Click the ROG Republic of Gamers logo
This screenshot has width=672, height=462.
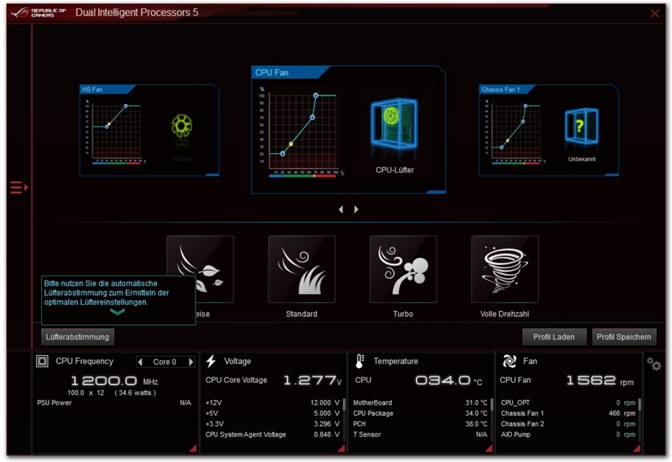click(x=38, y=12)
